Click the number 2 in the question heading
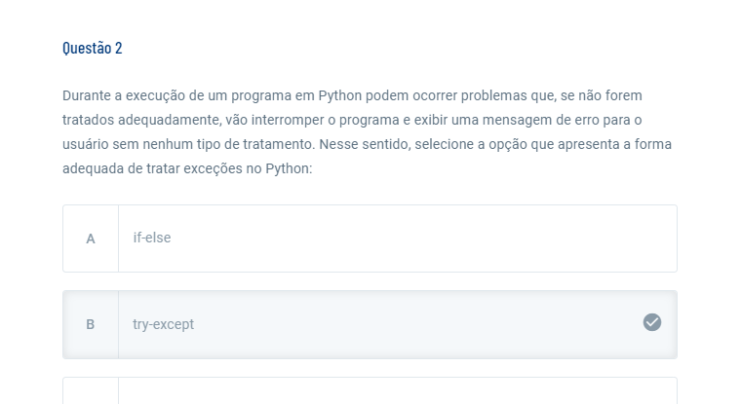 (x=119, y=48)
